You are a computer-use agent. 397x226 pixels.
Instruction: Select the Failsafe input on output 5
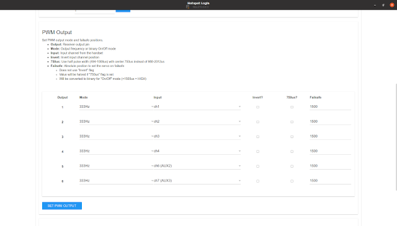pos(330,166)
